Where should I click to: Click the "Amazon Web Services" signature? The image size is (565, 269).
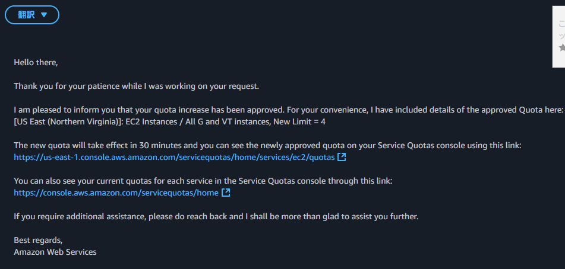click(55, 252)
